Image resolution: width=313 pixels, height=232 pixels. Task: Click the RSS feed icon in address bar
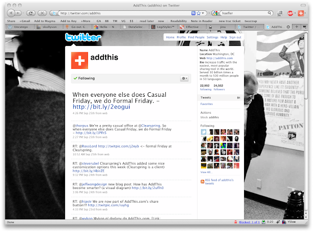pyautogui.click(x=193, y=13)
